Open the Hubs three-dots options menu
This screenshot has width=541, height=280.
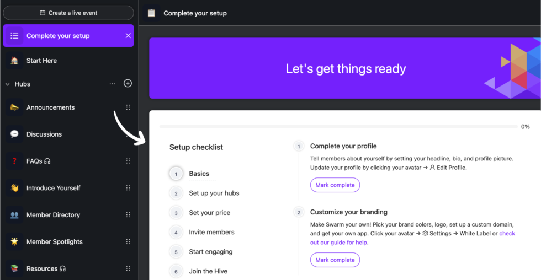(113, 84)
